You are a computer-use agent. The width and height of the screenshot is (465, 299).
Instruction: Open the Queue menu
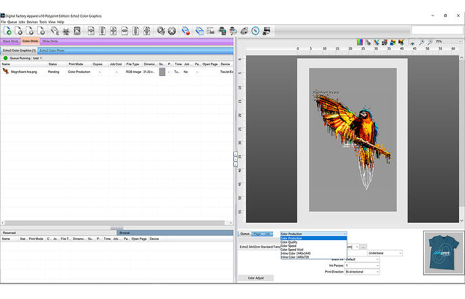pyautogui.click(x=12, y=22)
